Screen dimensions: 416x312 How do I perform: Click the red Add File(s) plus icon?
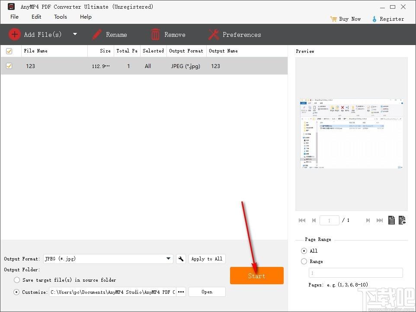pos(15,34)
